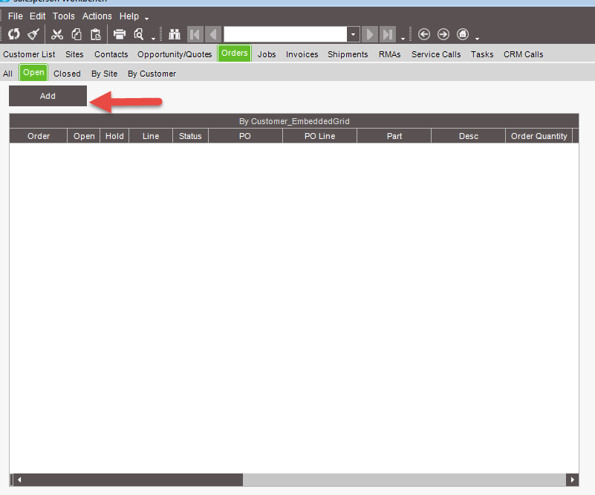Switch to Sites tab
Screen dimensions: 595x495
[x=74, y=54]
